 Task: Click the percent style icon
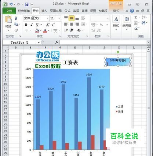point(101,25)
